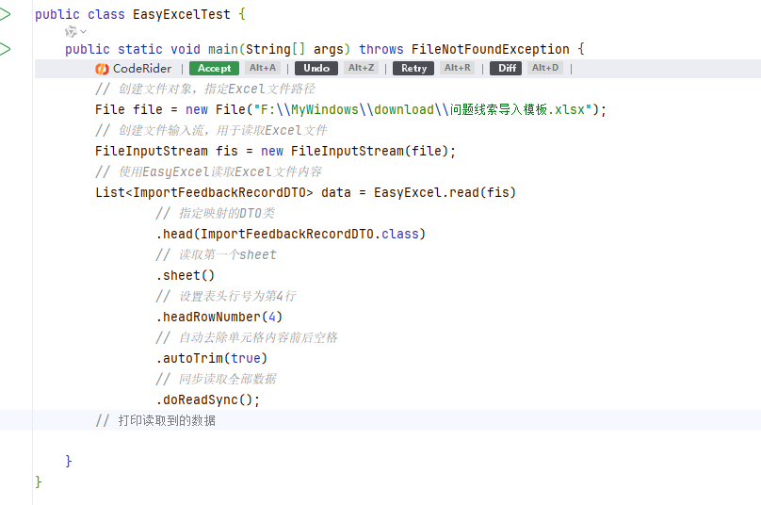Click the comment 同步读取全部数据
Viewport: 761px width, 505px height.
[216, 380]
